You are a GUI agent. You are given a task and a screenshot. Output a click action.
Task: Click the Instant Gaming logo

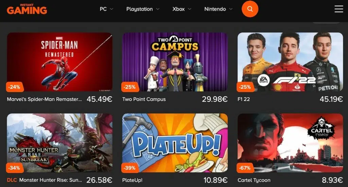point(27,9)
